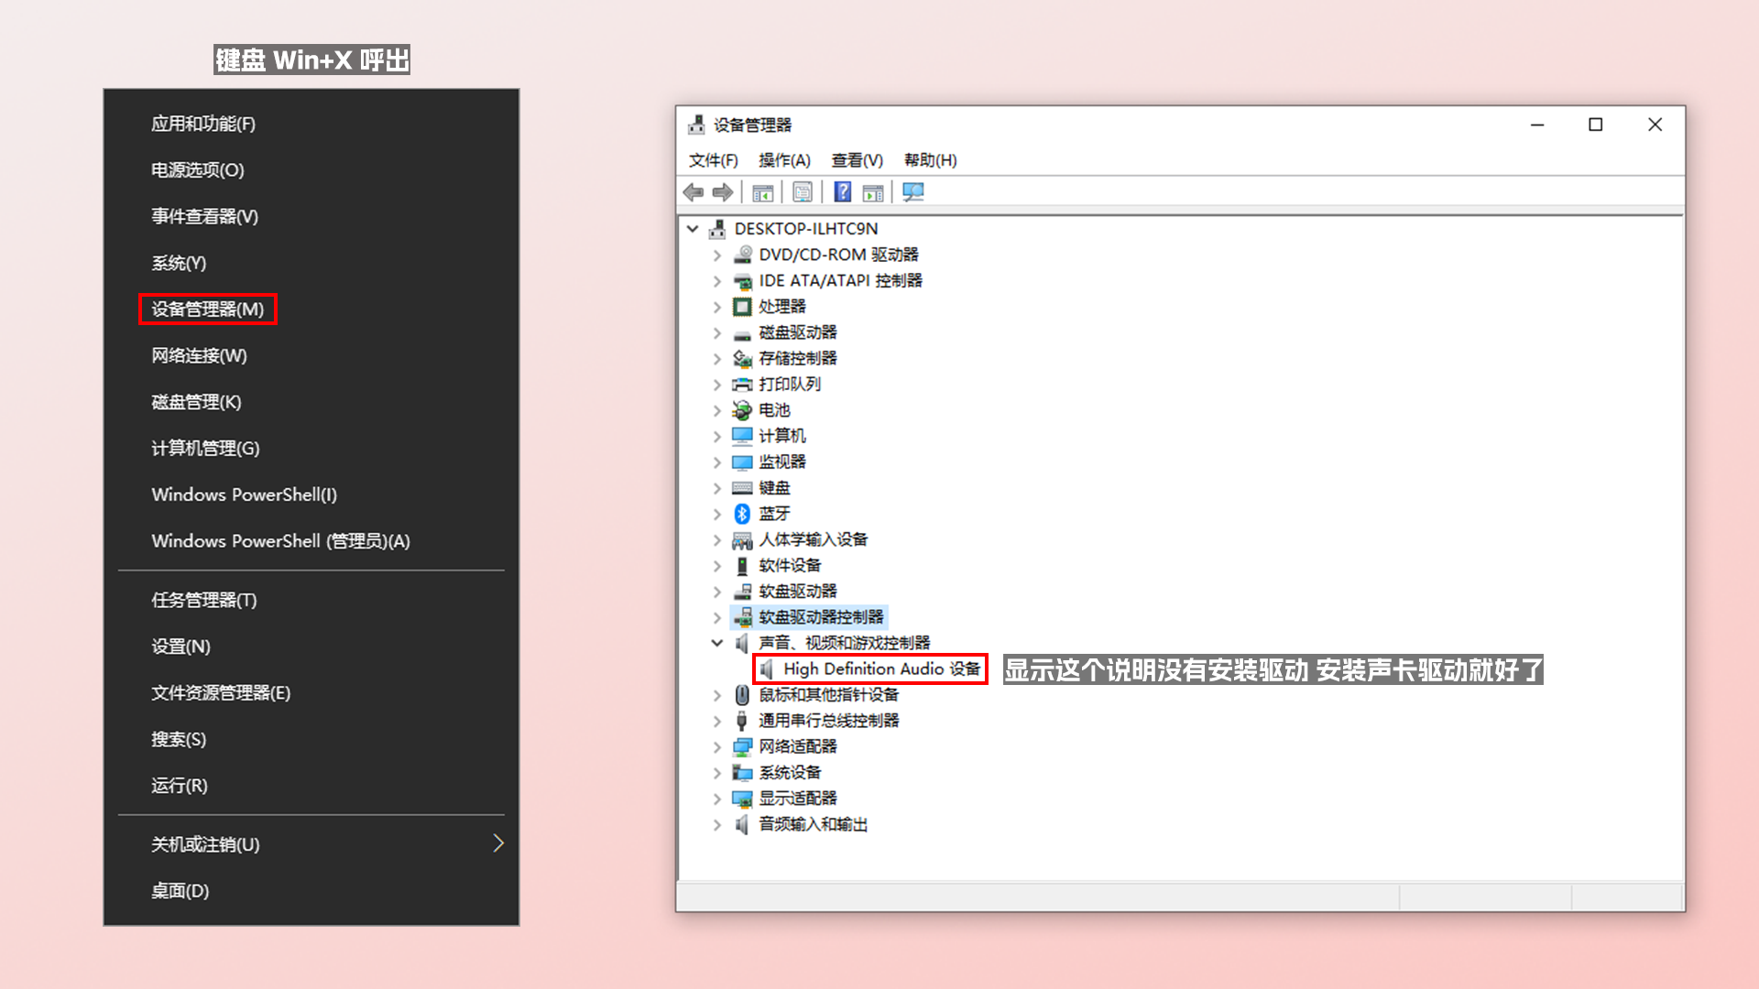Image resolution: width=1759 pixels, height=989 pixels.
Task: Open the 操作(A) menu
Action: pos(784,160)
